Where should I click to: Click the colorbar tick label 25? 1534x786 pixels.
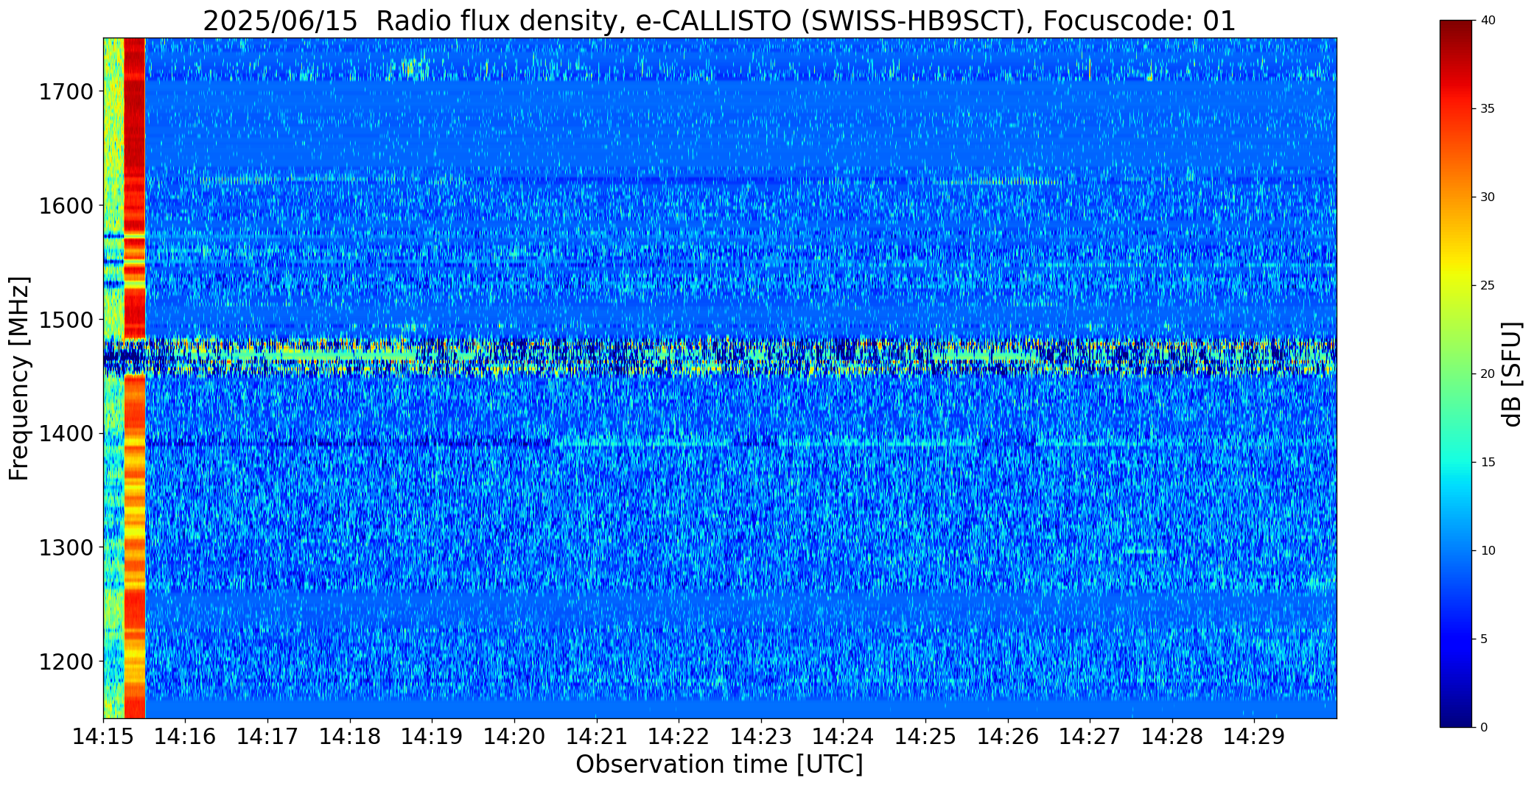click(x=1487, y=286)
